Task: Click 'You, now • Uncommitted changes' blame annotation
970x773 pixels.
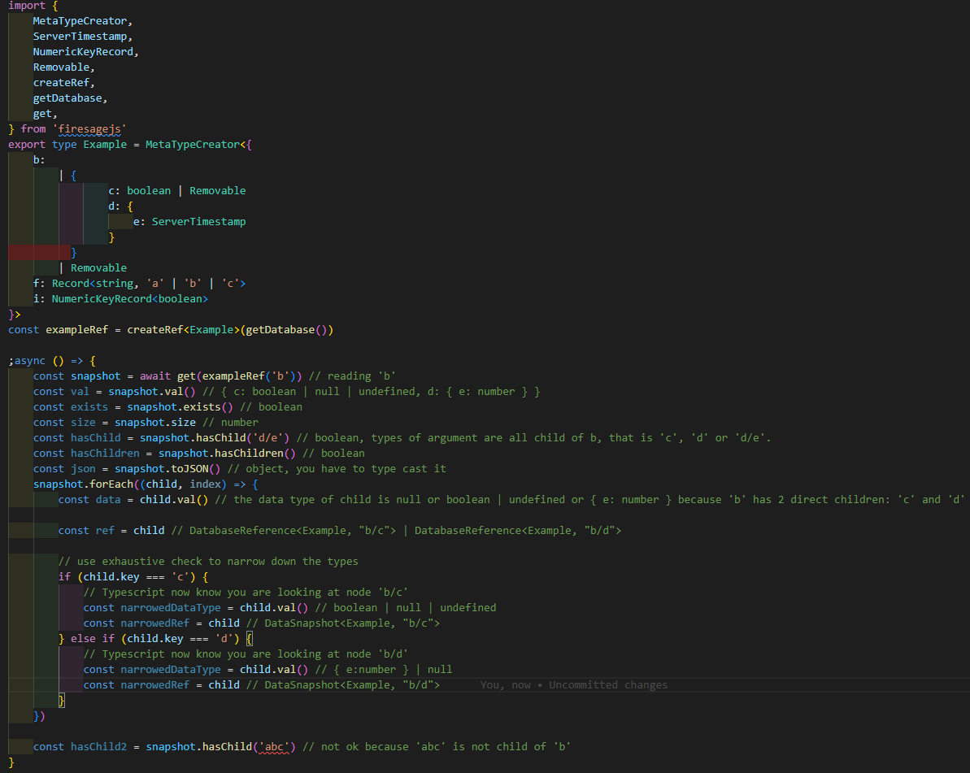Action: [x=574, y=685]
